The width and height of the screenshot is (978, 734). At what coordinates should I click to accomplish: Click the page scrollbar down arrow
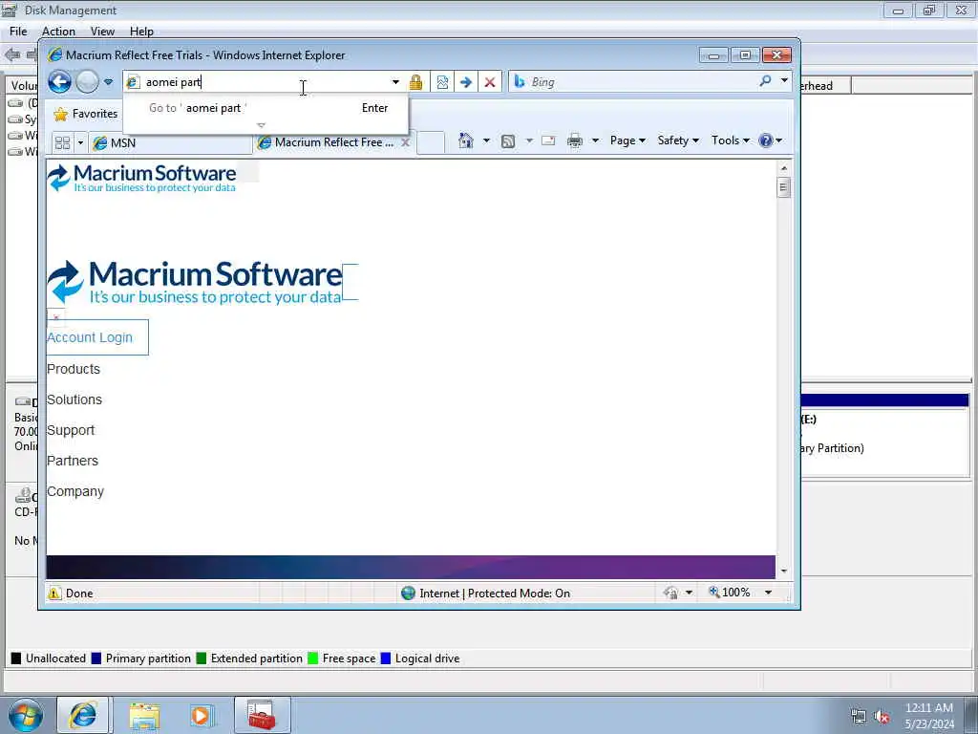[784, 572]
